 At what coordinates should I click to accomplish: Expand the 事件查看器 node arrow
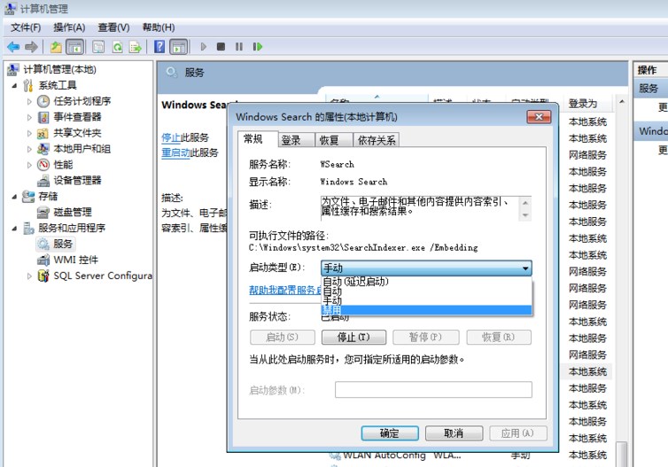point(29,117)
